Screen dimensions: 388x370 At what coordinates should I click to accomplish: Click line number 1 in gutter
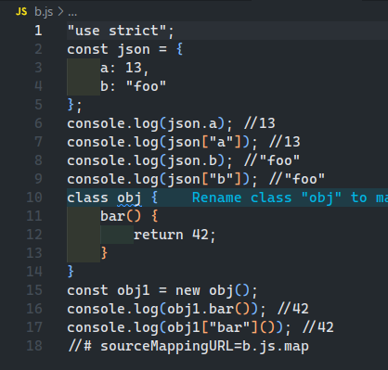38,31
